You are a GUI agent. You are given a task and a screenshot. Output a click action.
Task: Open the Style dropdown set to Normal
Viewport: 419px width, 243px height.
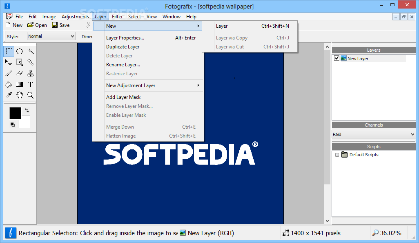51,36
